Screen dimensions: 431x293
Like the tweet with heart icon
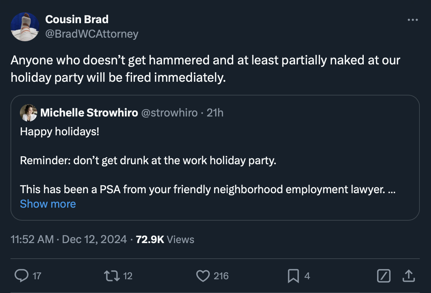tap(202, 276)
